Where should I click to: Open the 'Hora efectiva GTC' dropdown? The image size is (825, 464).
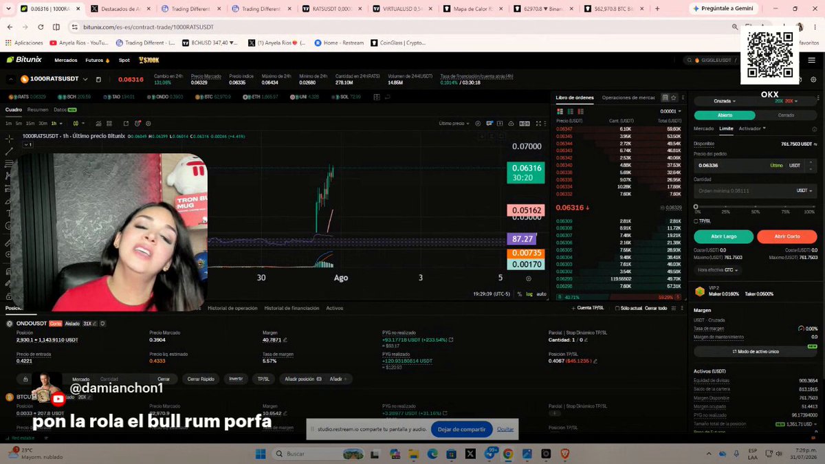pyautogui.click(x=718, y=270)
